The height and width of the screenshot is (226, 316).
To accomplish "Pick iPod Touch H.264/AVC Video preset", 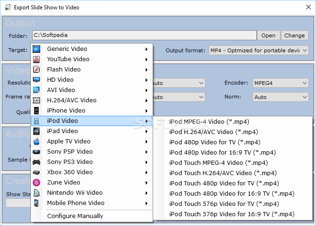I will tap(232, 173).
